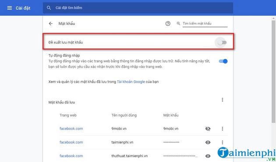
Task: Select the username 'thuthuat.taimienphi.vn'
Action: coord(129,156)
